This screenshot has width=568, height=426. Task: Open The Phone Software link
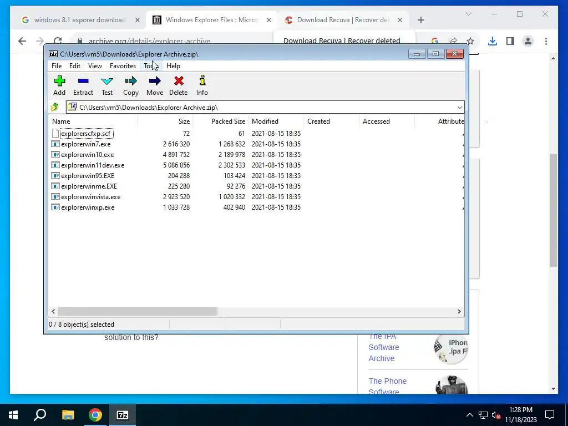(387, 386)
